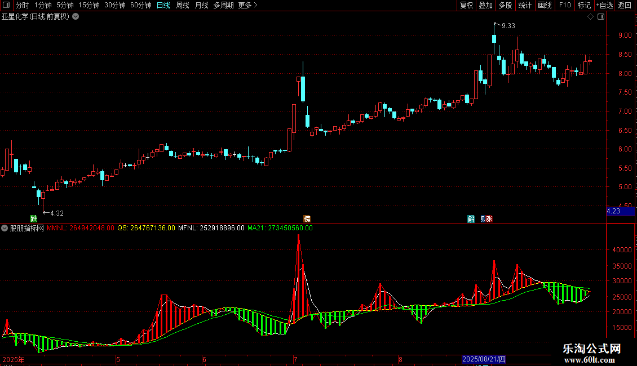Click the 2025/08/21 date marker
This screenshot has height=366, width=637.
(484, 359)
